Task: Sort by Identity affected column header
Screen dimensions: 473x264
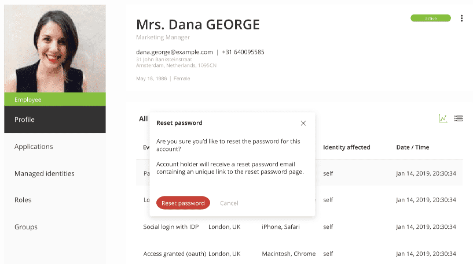Action: (347, 147)
